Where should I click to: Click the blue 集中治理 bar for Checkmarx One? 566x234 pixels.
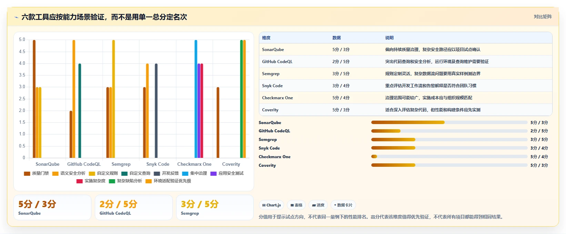196,99
